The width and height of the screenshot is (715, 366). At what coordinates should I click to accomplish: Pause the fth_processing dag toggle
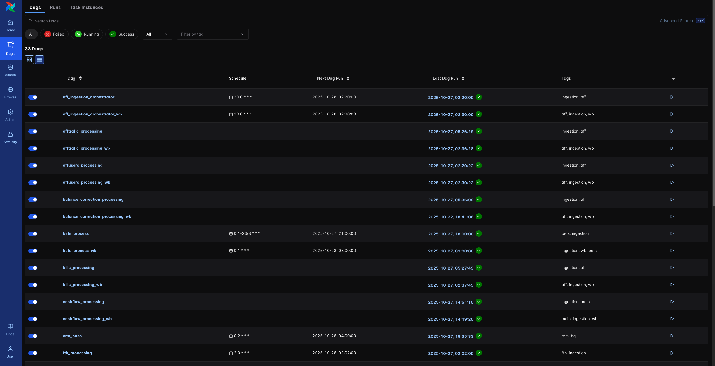pos(33,353)
